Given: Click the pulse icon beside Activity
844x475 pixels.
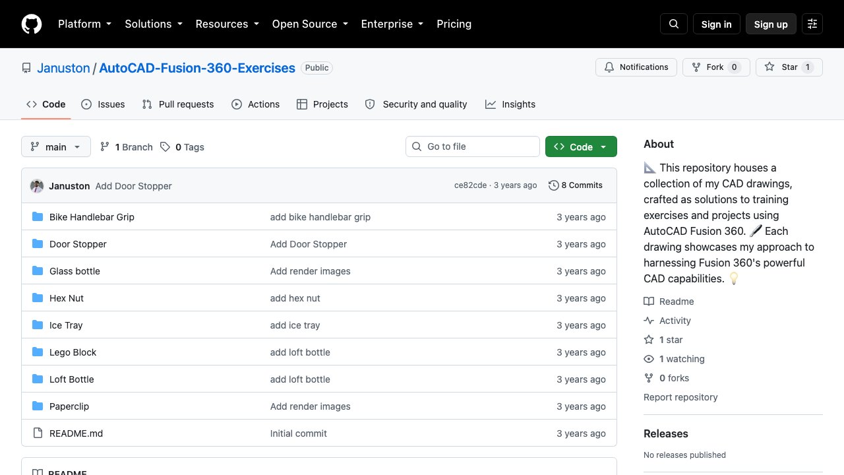Looking at the screenshot, I should (649, 321).
